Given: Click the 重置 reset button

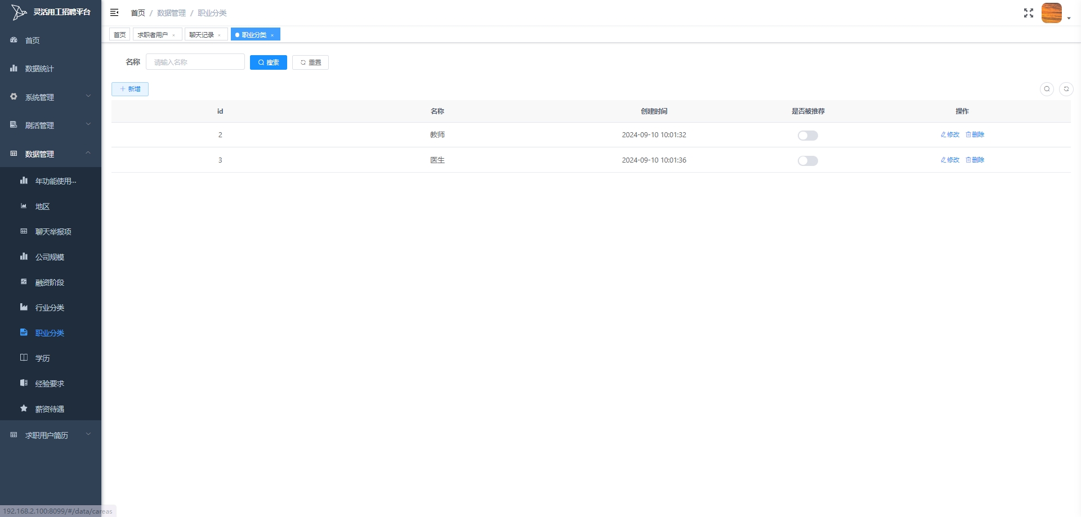Looking at the screenshot, I should coord(310,62).
